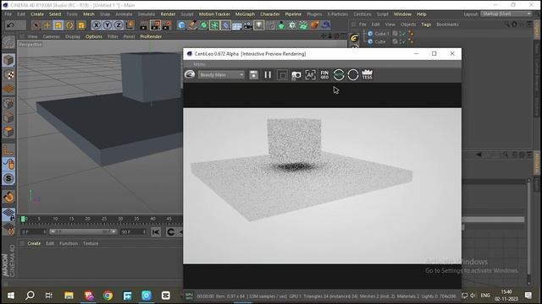Click the Deformer bend icon

[x=226, y=25]
